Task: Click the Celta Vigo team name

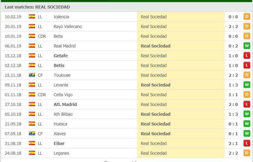Action: tap(63, 95)
